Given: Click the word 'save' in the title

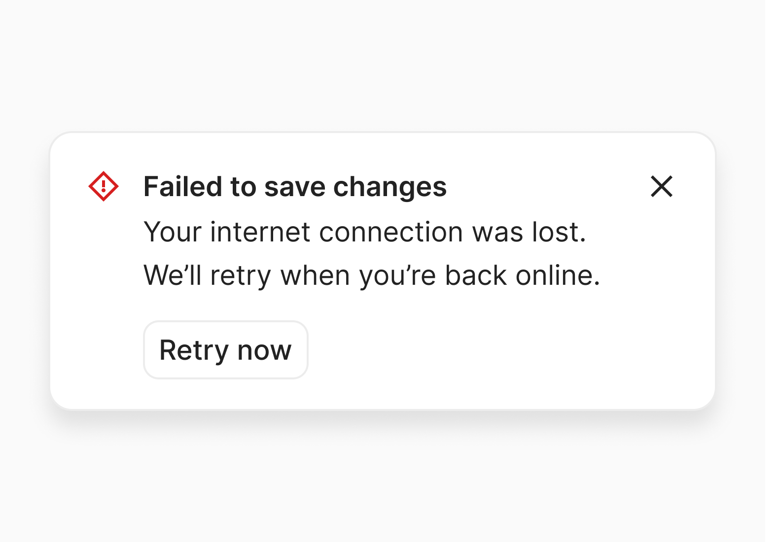Looking at the screenshot, I should (295, 188).
